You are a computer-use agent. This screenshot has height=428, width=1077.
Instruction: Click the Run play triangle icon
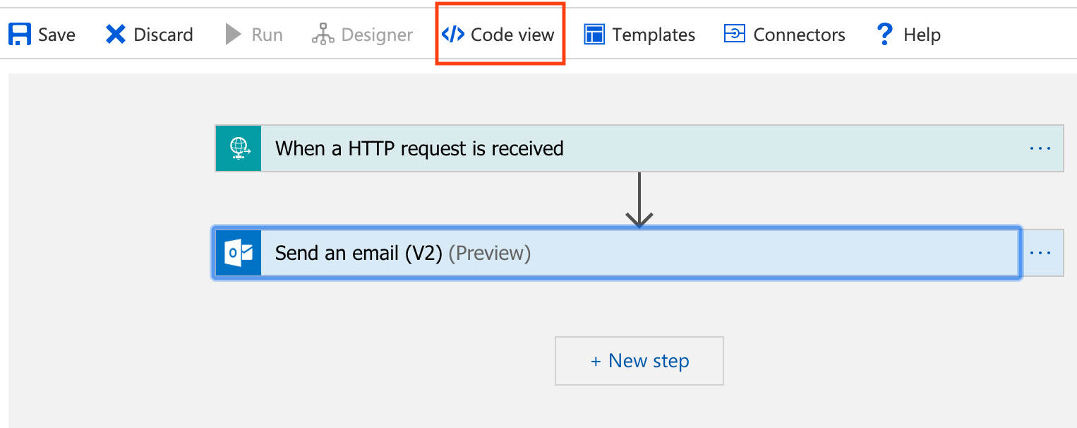(234, 35)
